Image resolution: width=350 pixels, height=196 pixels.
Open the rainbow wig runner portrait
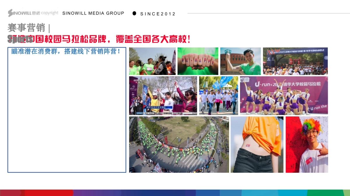(307, 144)
